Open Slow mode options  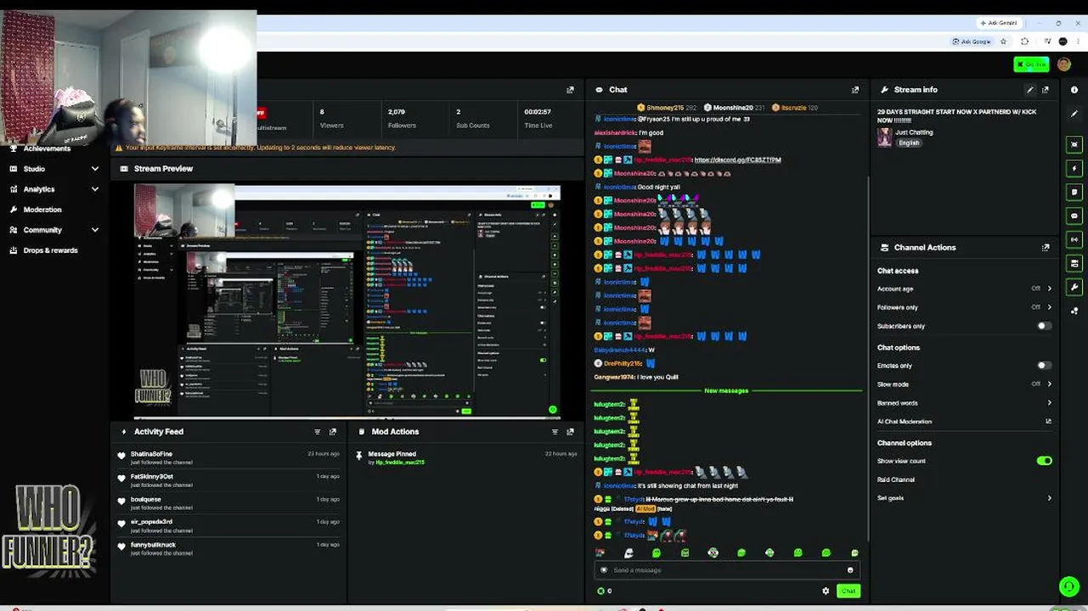965,384
